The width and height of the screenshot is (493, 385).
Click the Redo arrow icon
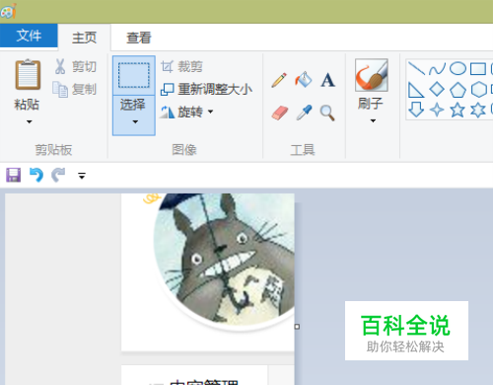point(58,175)
